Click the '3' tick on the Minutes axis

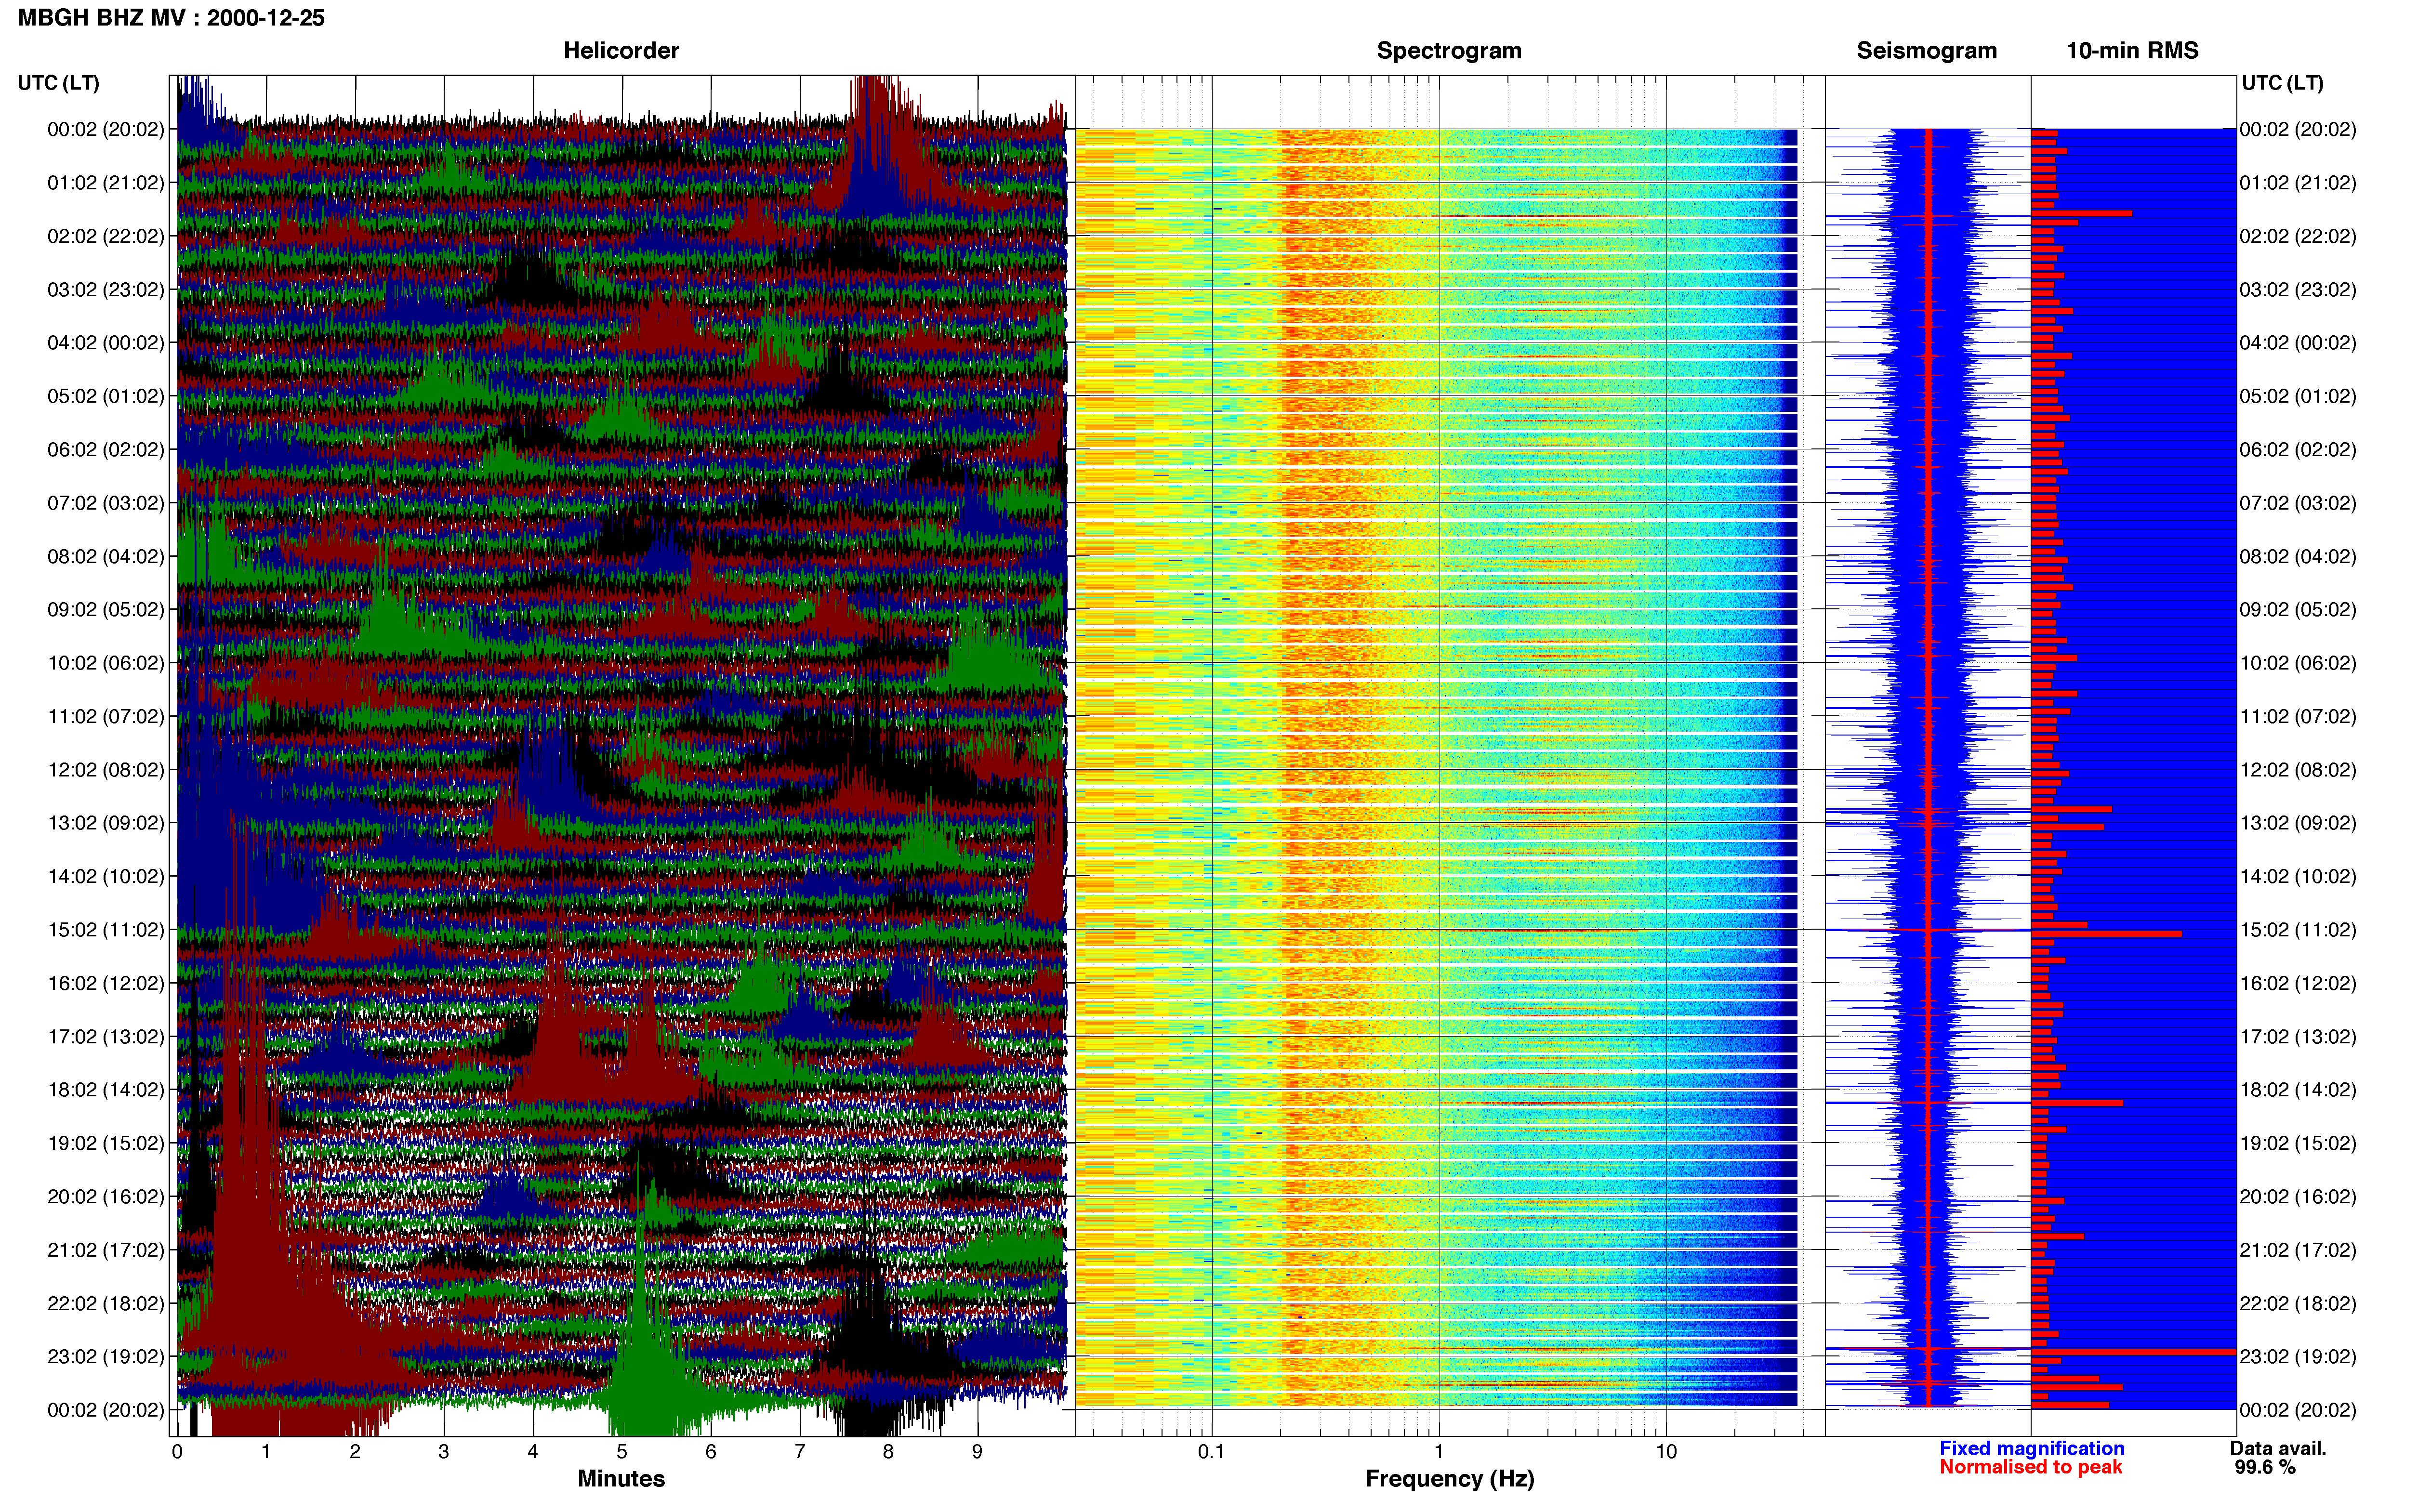pyautogui.click(x=444, y=1451)
